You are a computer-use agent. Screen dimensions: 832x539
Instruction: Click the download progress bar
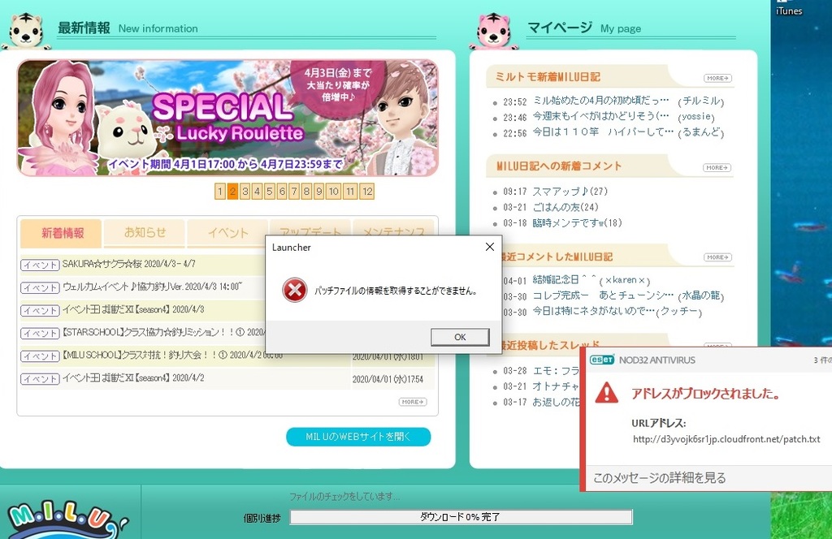click(x=461, y=517)
